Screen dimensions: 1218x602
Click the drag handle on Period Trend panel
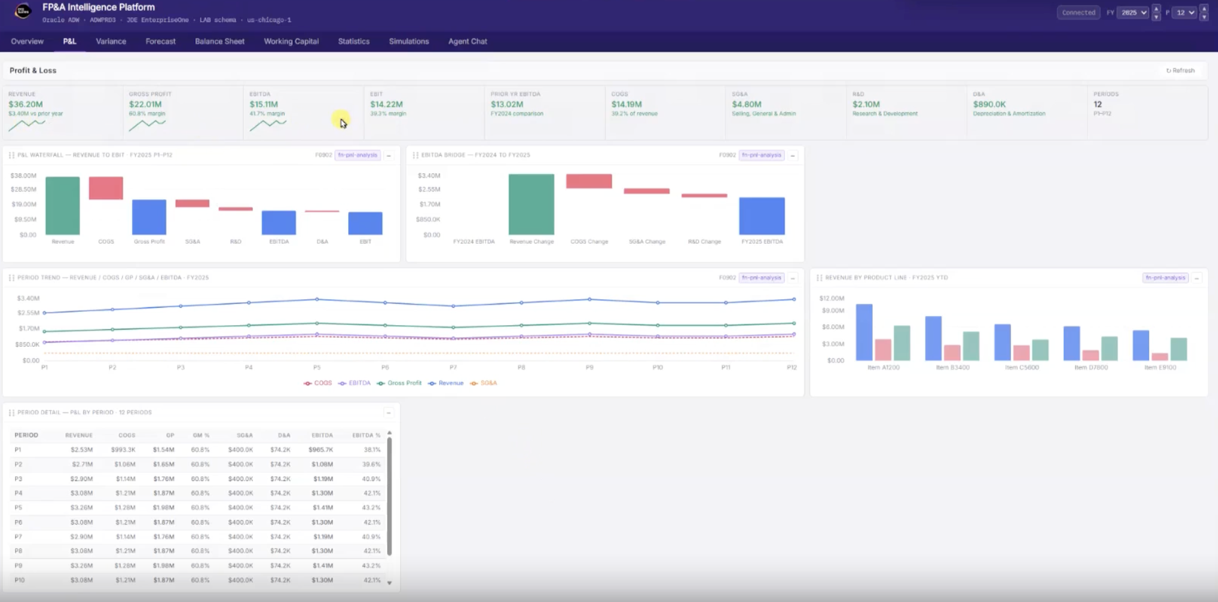[x=11, y=278]
